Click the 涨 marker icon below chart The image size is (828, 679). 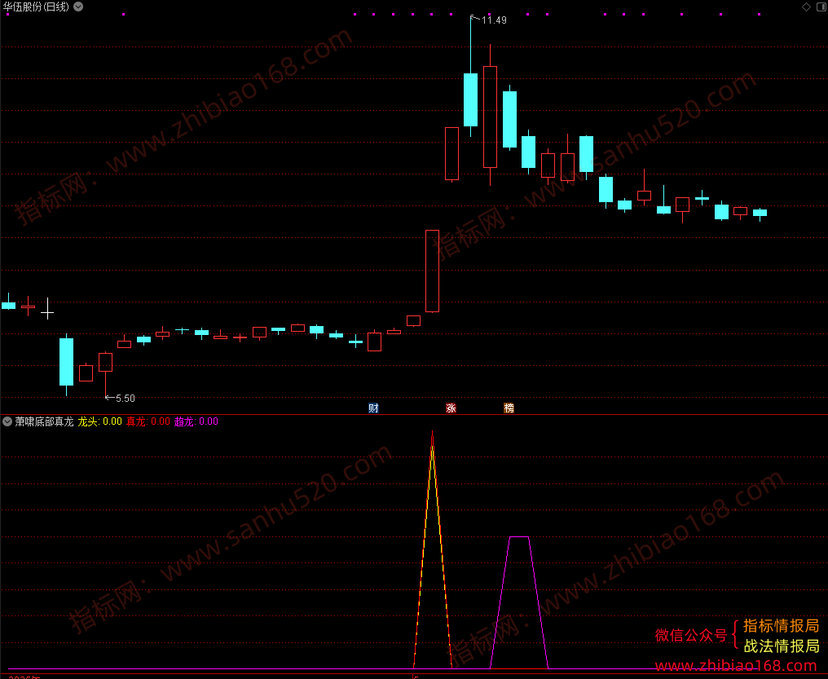click(451, 408)
